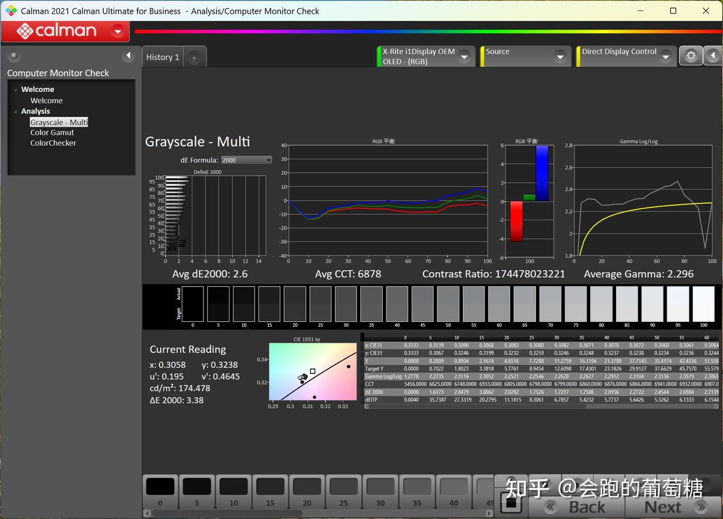
Task: Click the 5 patch button in the bottom row
Action: point(197,492)
